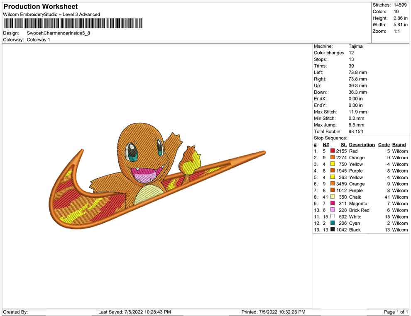
Task: Click the Zoom value 1:1
Action: [397, 31]
